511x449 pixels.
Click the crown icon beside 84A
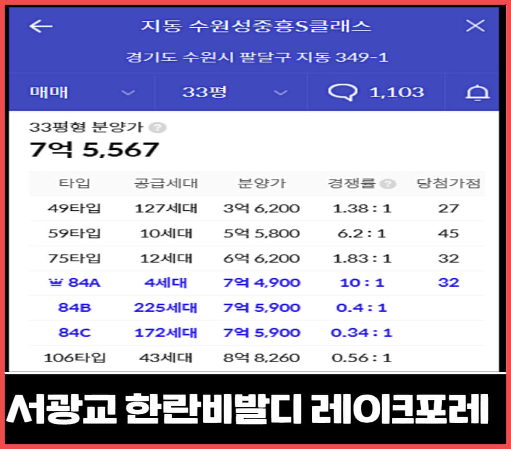pyautogui.click(x=55, y=282)
